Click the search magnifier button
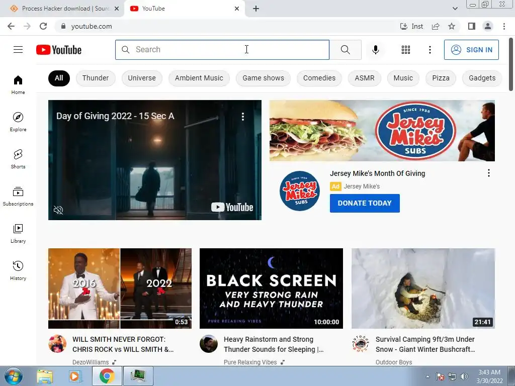Viewport: 515px width, 386px height. pyautogui.click(x=345, y=50)
